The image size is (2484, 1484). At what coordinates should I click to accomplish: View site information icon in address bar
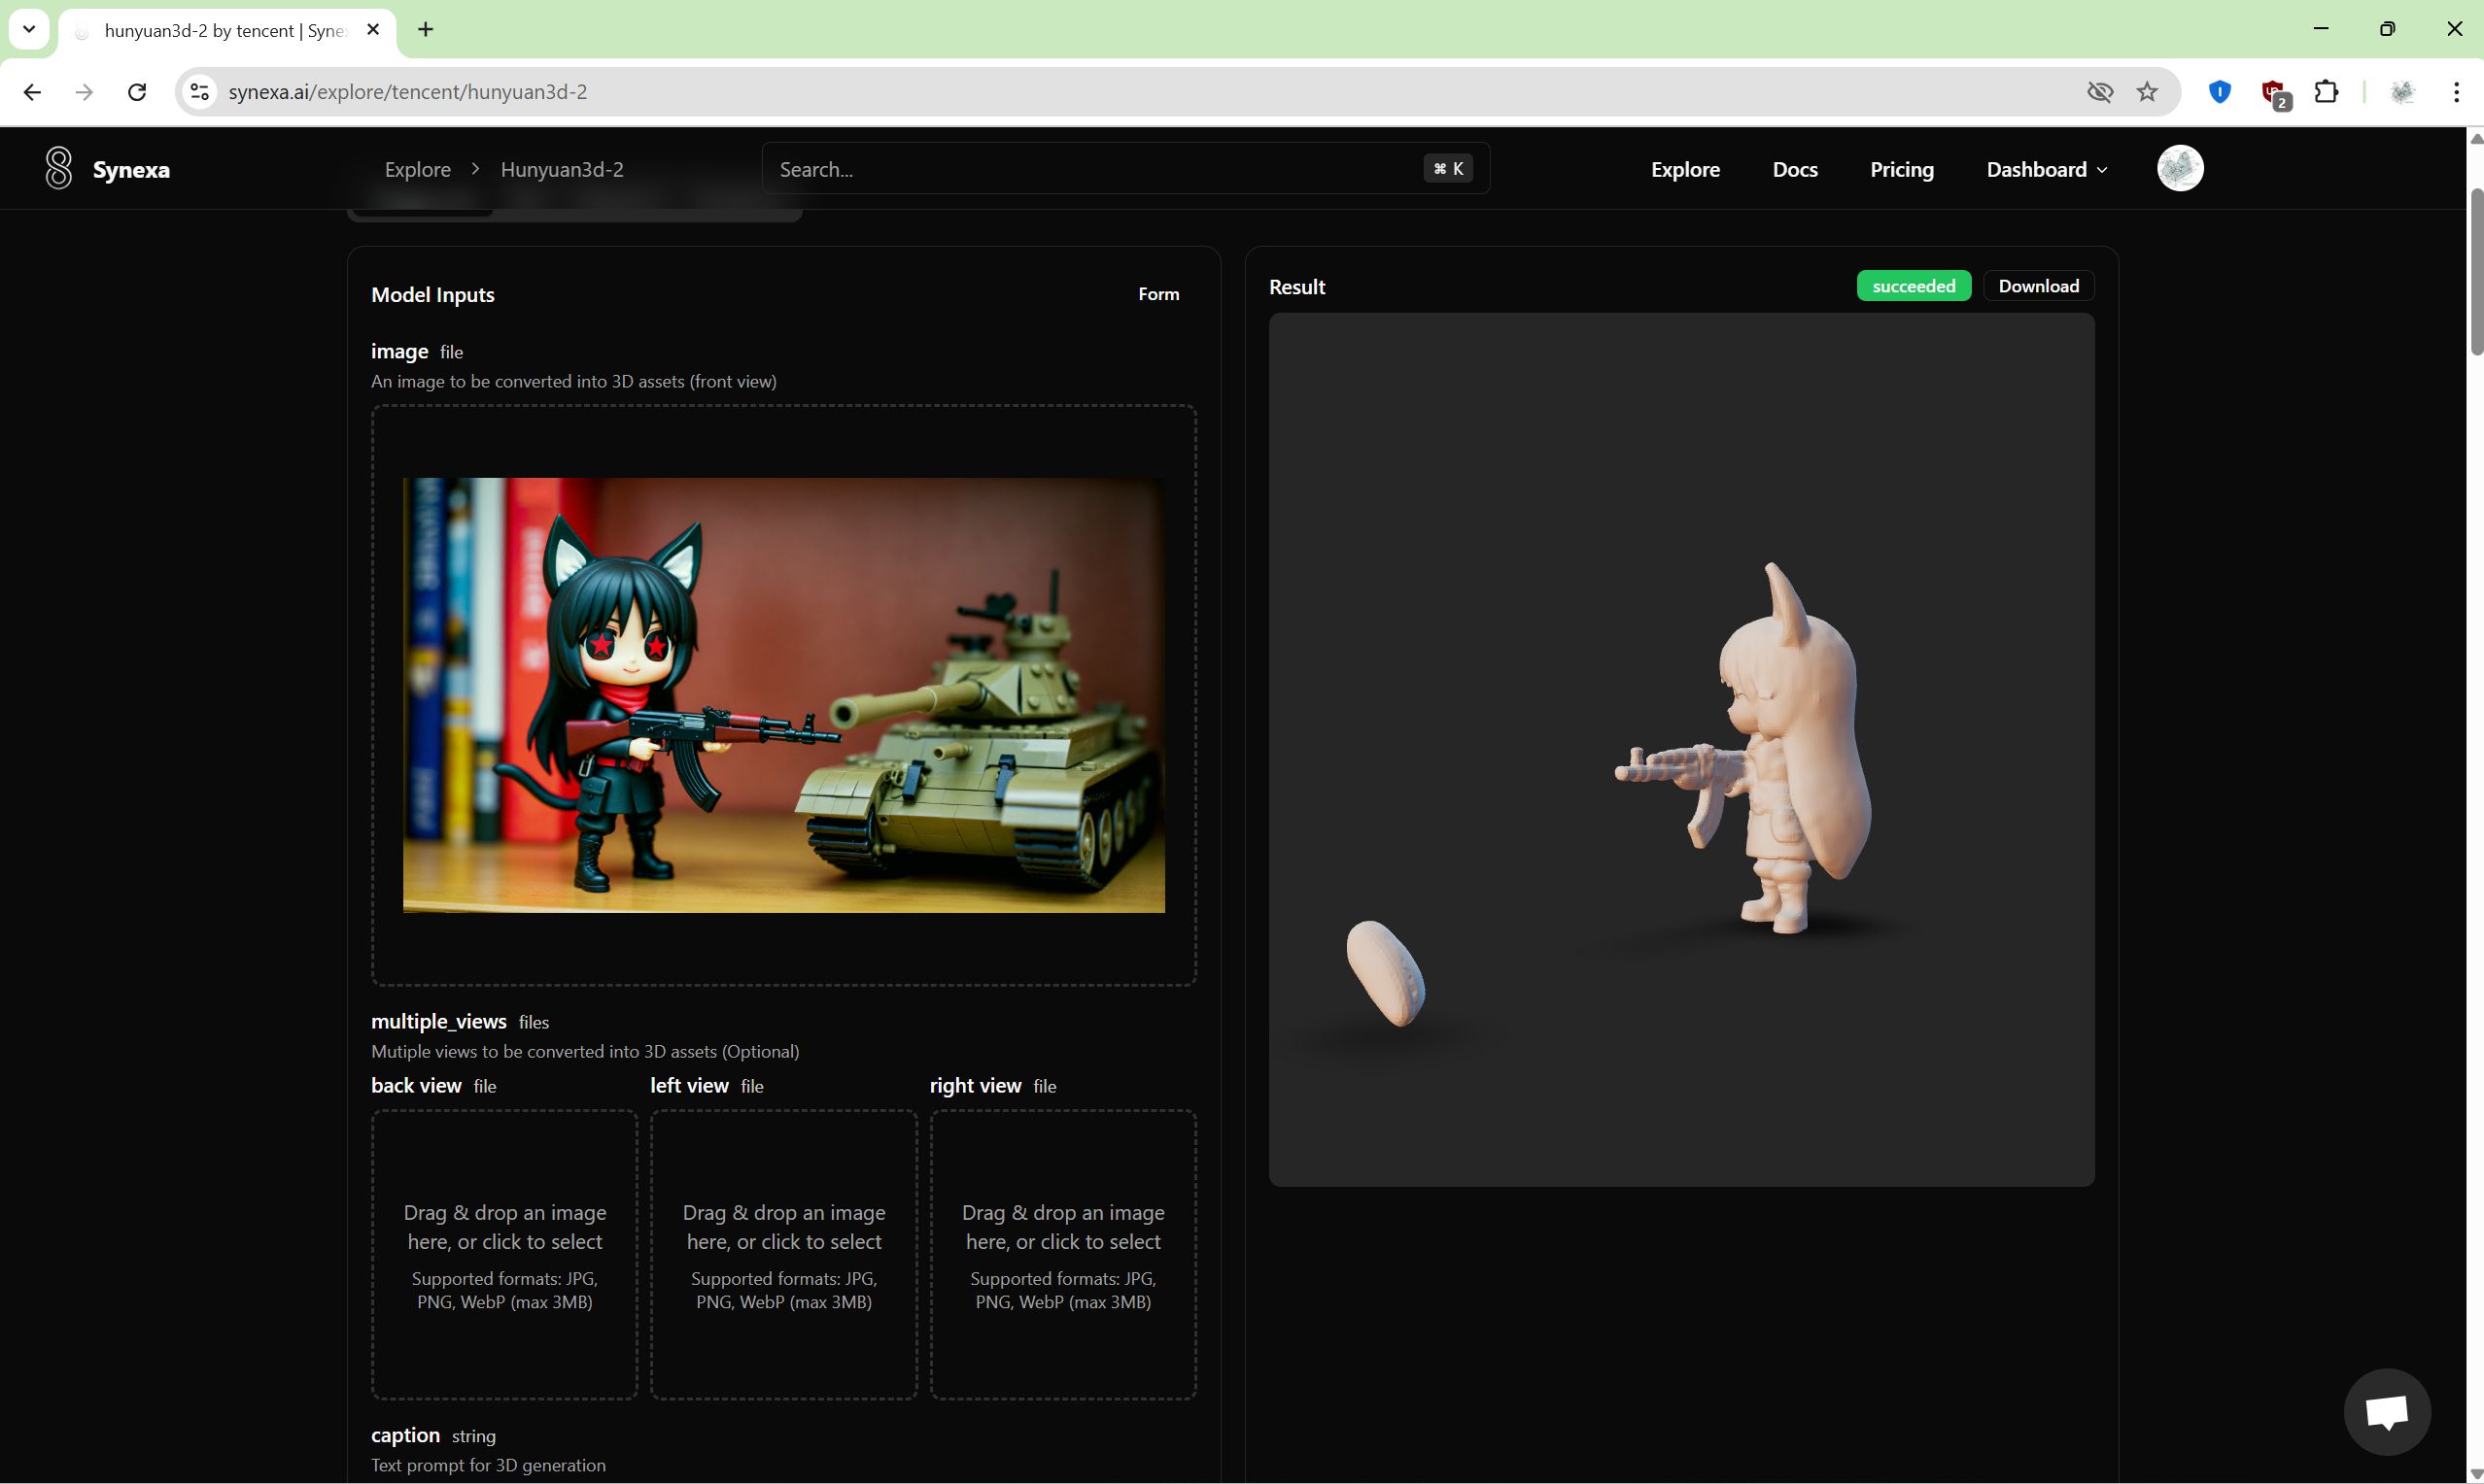[x=199, y=92]
